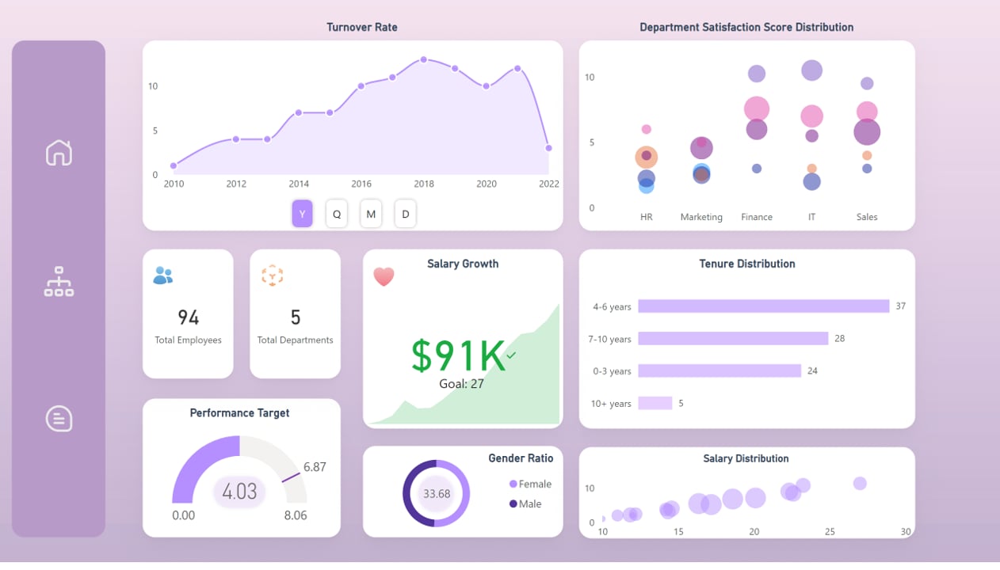Click the 37 value label on tenure chart
1000x570 pixels.
click(901, 306)
